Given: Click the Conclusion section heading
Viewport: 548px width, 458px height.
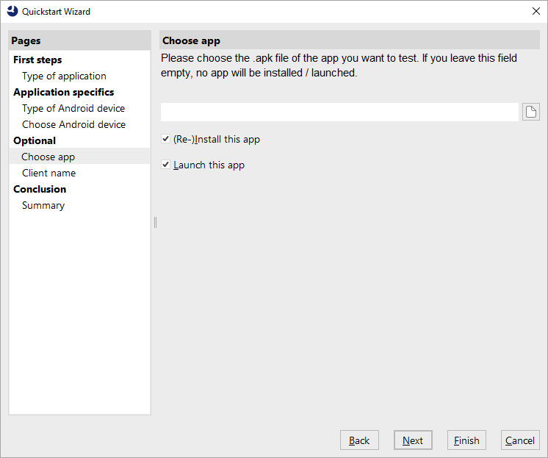Looking at the screenshot, I should (40, 189).
